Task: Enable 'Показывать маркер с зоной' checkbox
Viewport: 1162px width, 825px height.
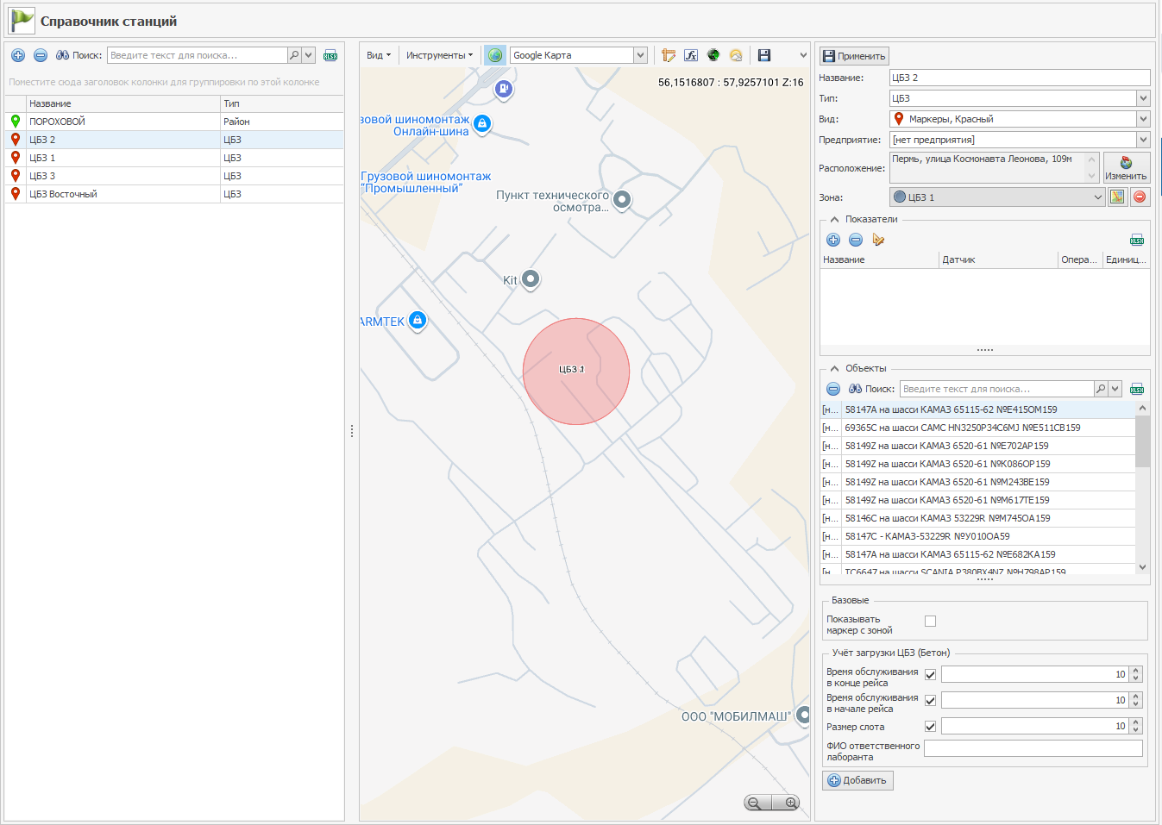Action: point(930,621)
